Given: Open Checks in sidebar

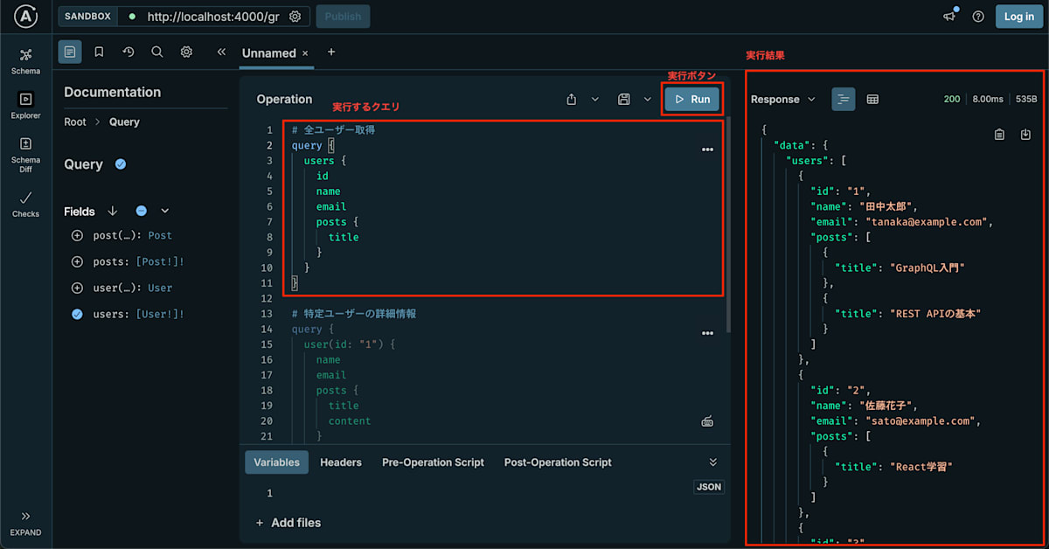Looking at the screenshot, I should 25,204.
